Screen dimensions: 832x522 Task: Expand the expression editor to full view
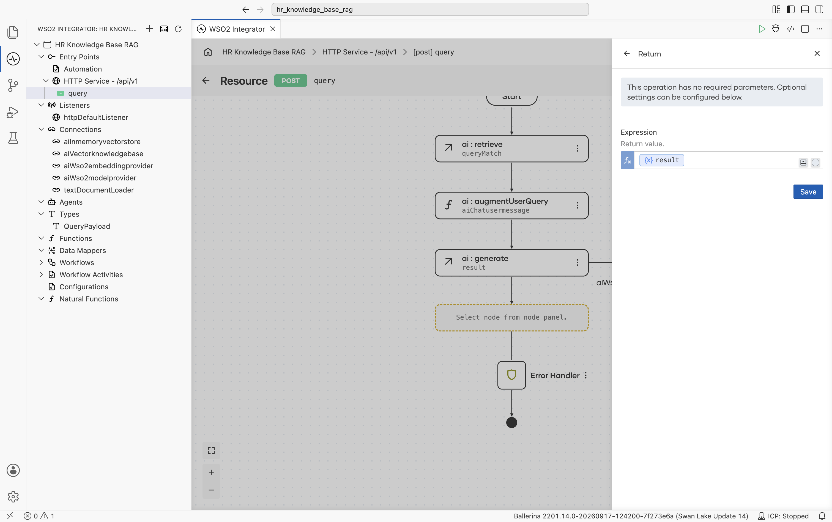click(815, 162)
